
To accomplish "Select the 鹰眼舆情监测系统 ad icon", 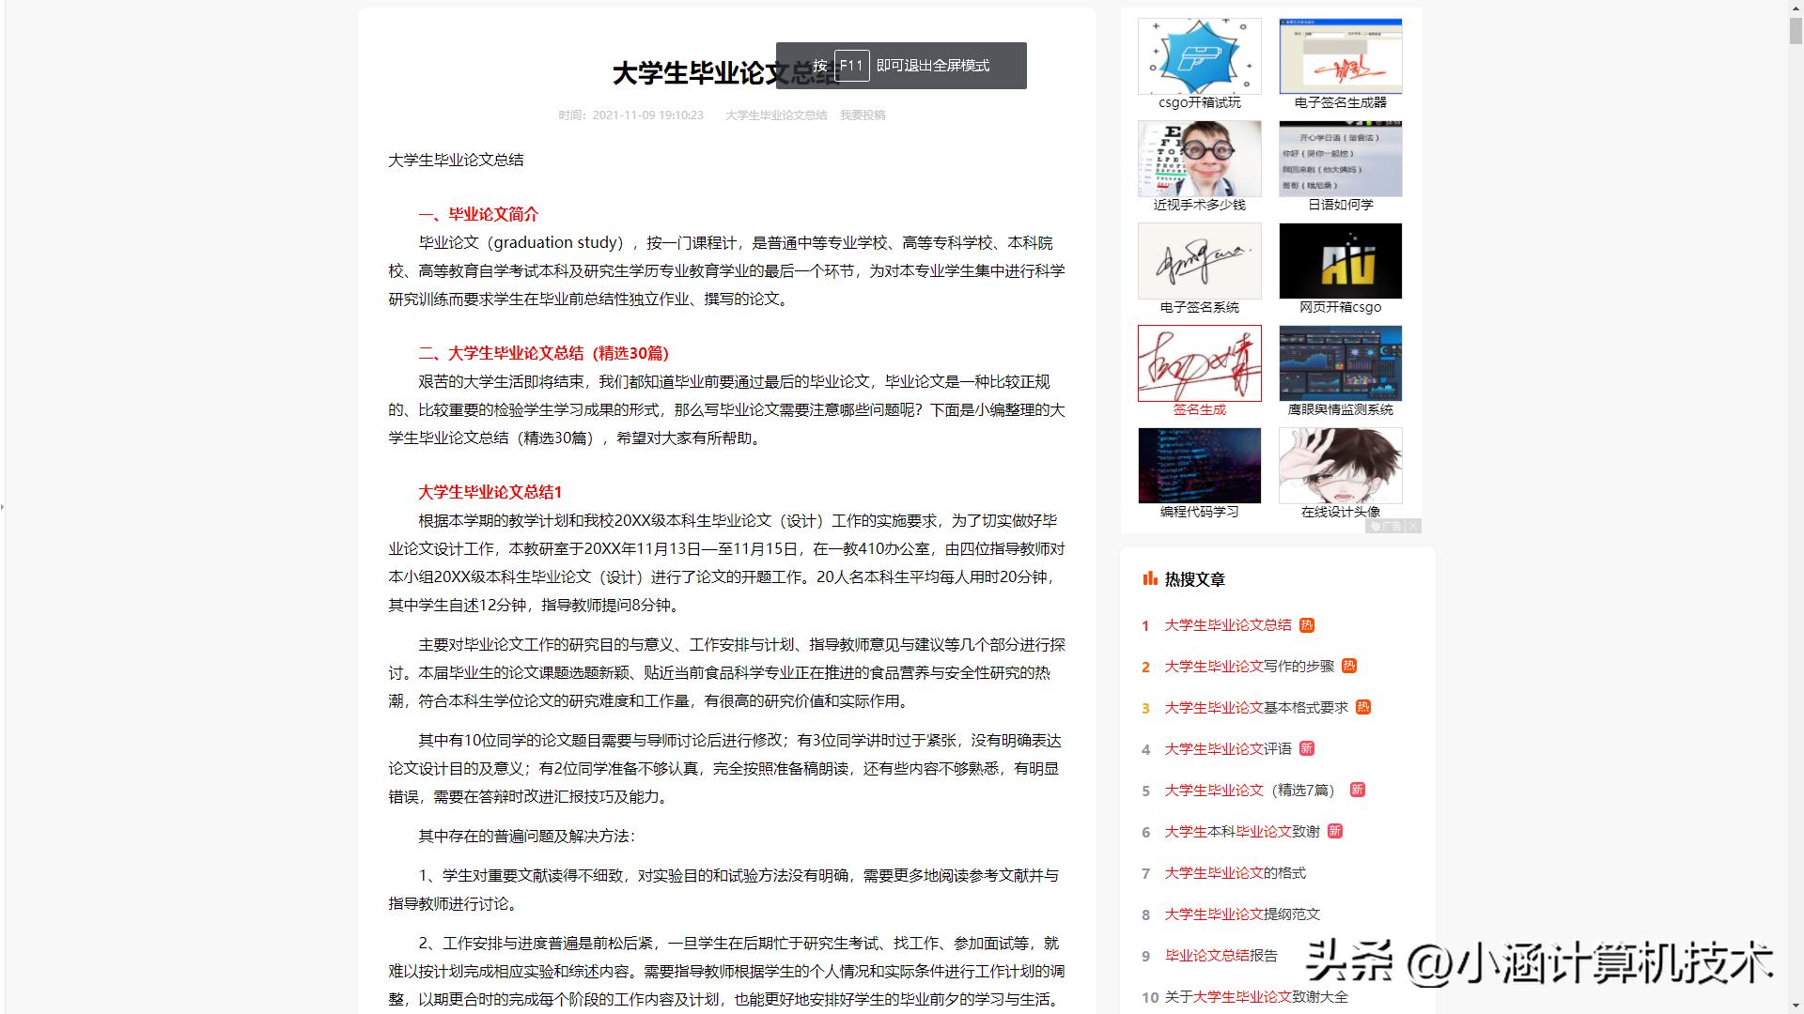I will (1340, 362).
